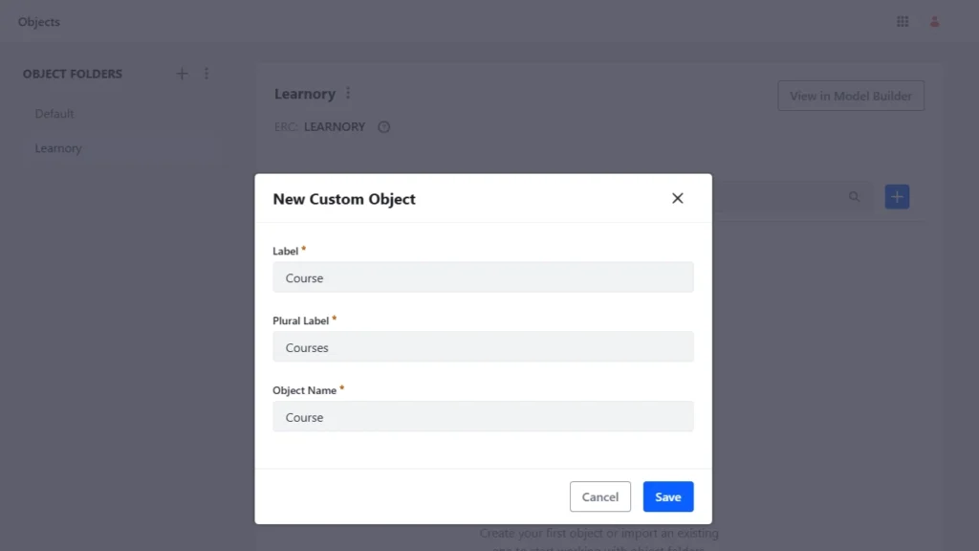Click the LEARNORY ERC value
Image resolution: width=979 pixels, height=551 pixels.
[335, 127]
